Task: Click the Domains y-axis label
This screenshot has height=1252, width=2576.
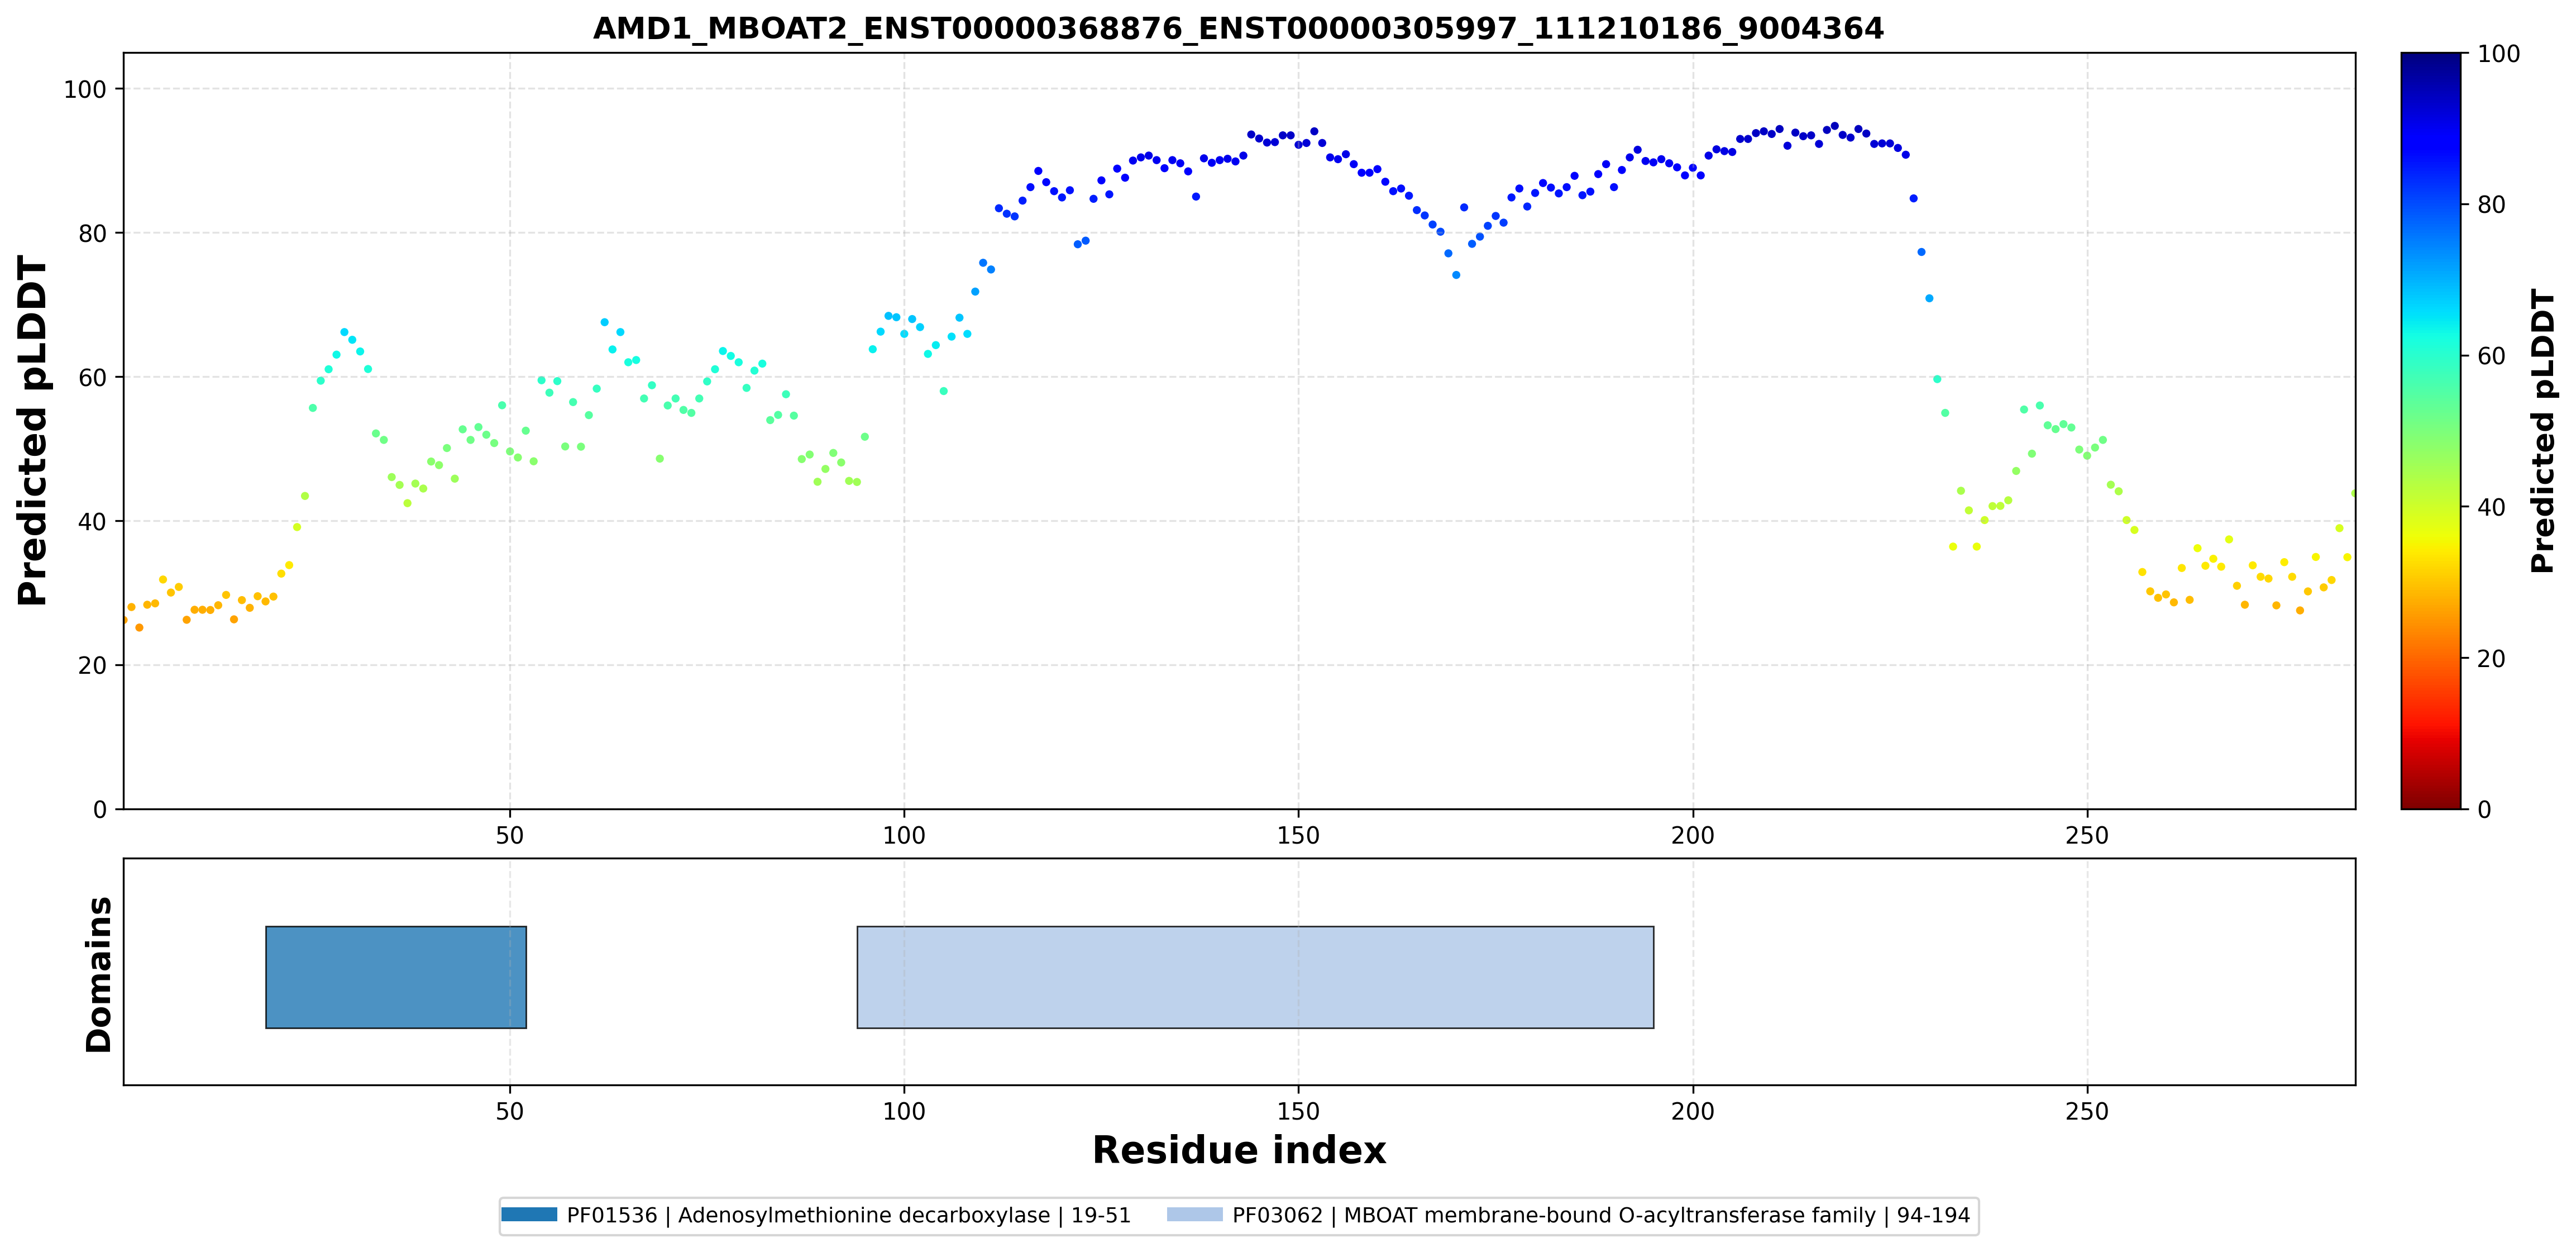Action: click(x=99, y=974)
